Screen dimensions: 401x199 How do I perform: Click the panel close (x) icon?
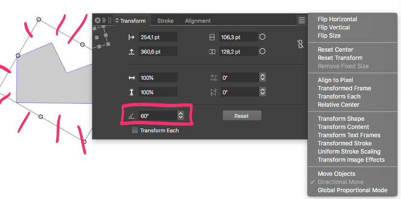click(x=97, y=20)
